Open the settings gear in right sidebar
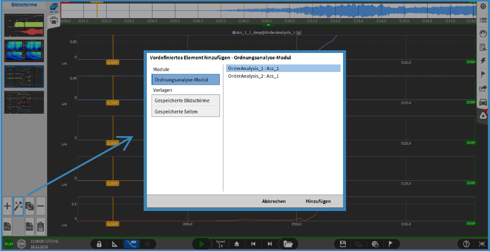Image resolution: width=490 pixels, height=251 pixels. click(483, 6)
